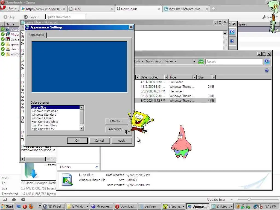Viewport: 280px width, 210px height.
Task: Click the Explorer refresh button beside address bar
Action: click(201, 62)
